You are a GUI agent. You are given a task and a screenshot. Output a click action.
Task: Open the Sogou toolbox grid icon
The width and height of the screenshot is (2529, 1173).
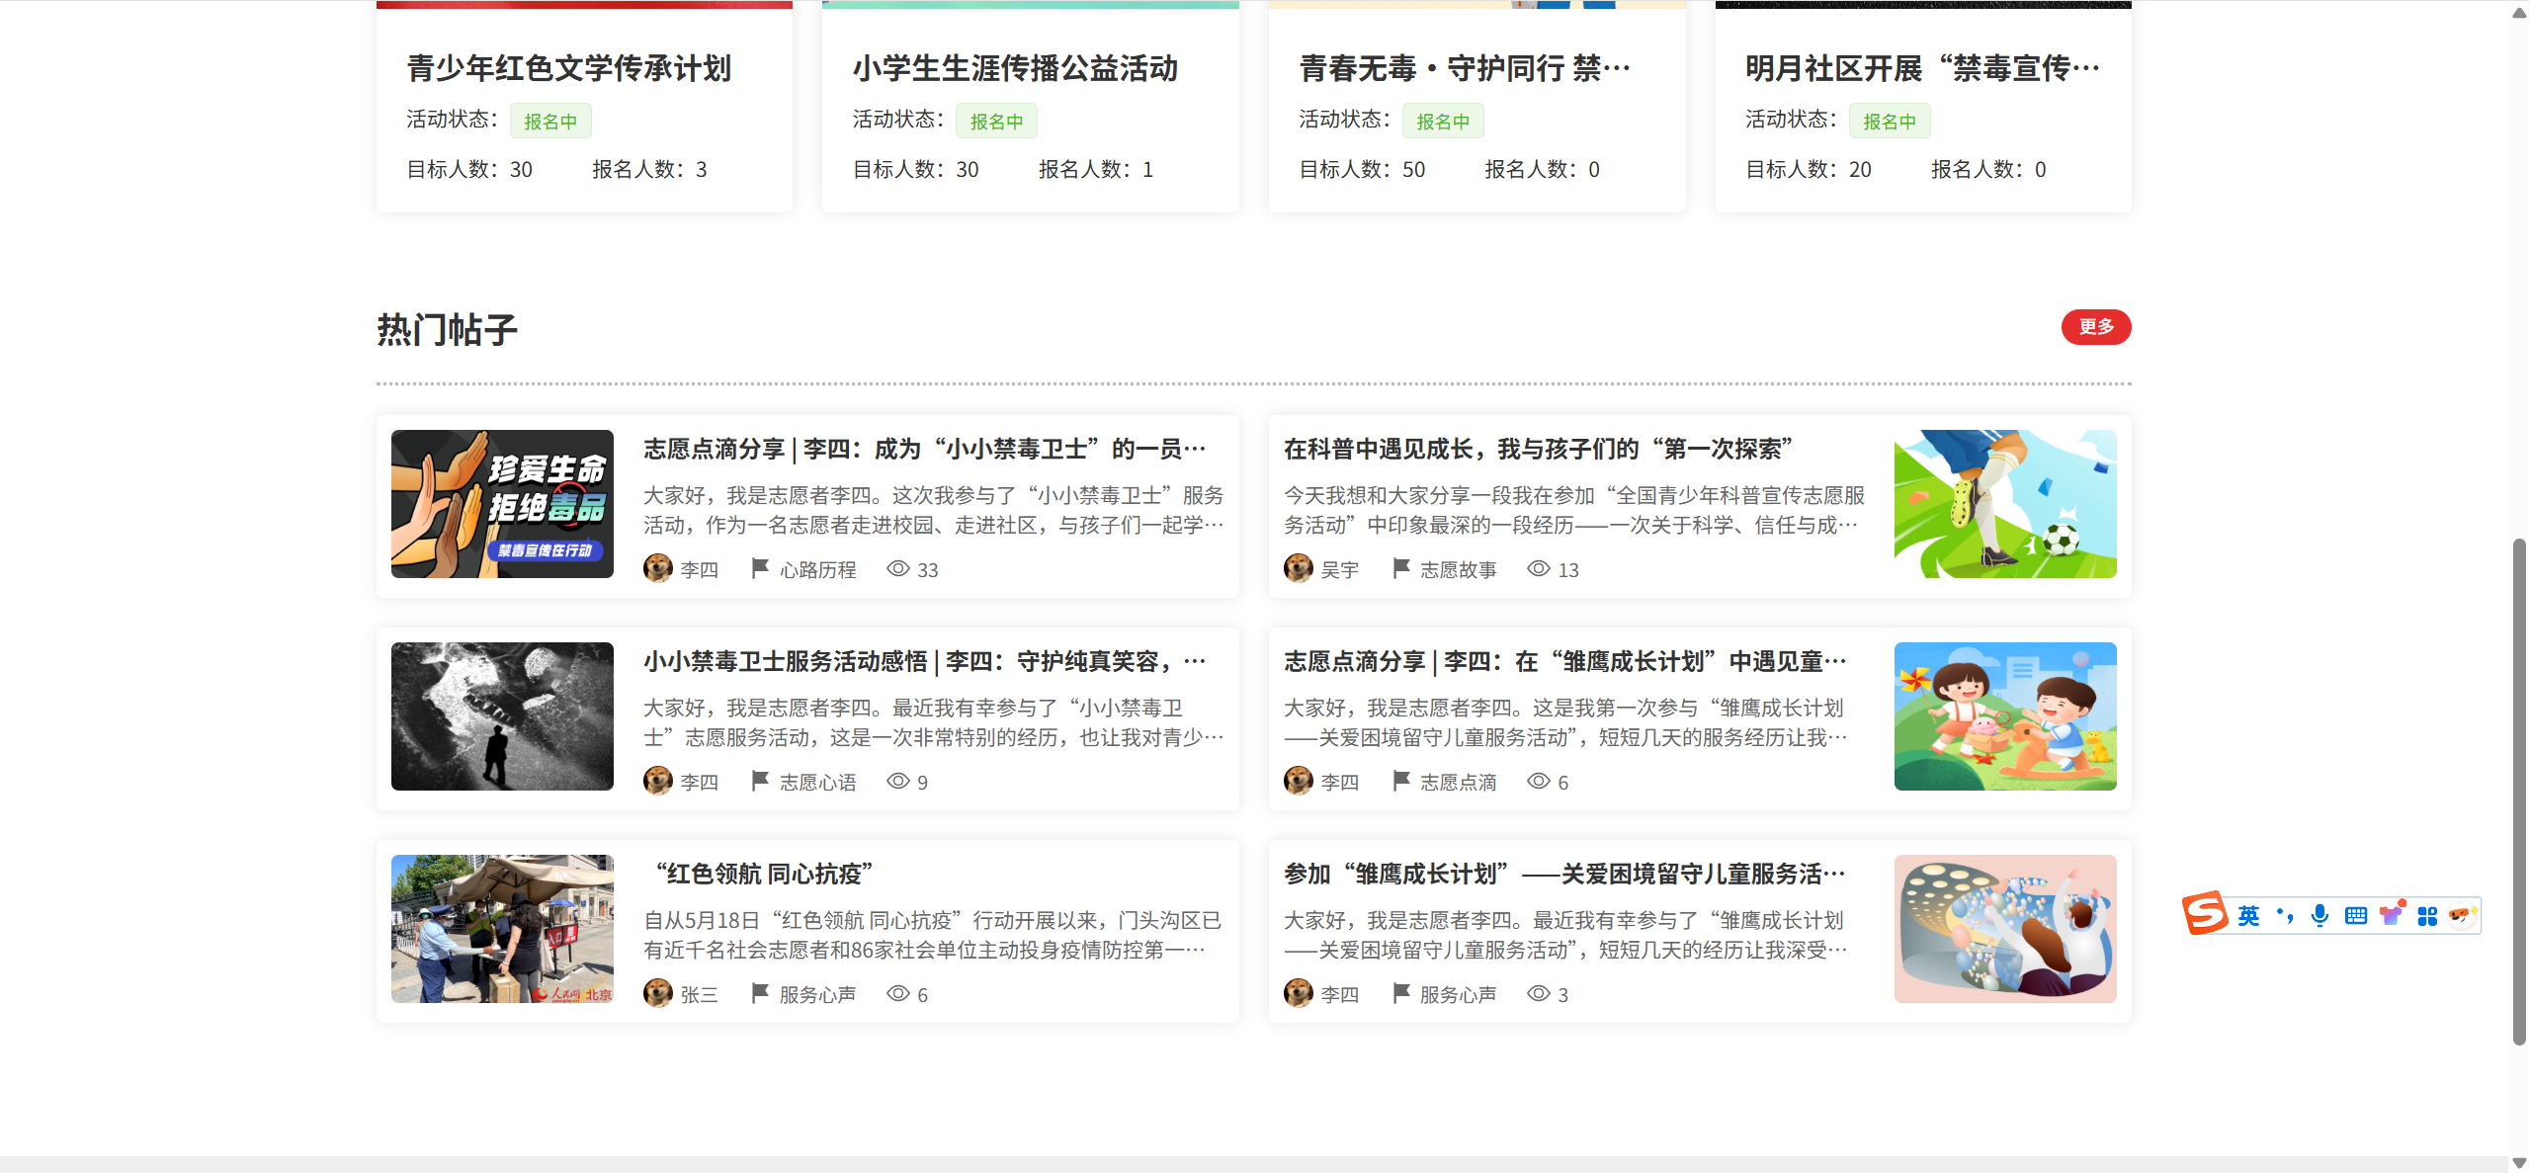click(2427, 916)
